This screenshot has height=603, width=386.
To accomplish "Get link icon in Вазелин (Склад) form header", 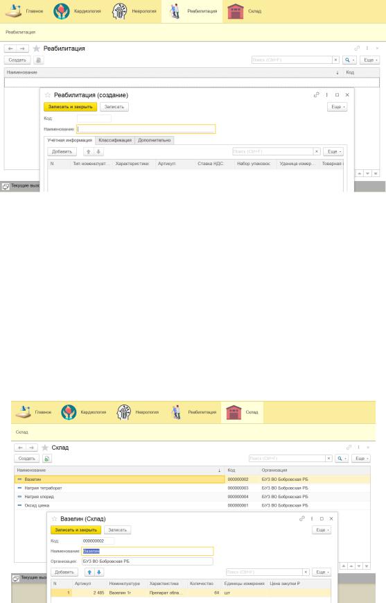I will [302, 518].
